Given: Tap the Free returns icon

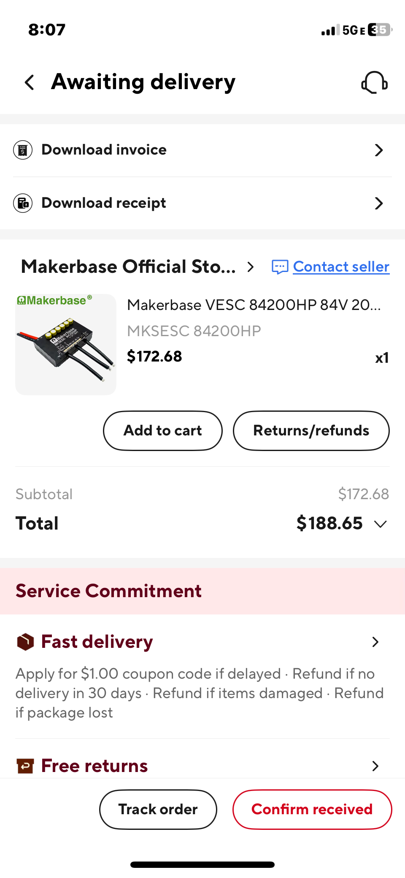Looking at the screenshot, I should [25, 766].
